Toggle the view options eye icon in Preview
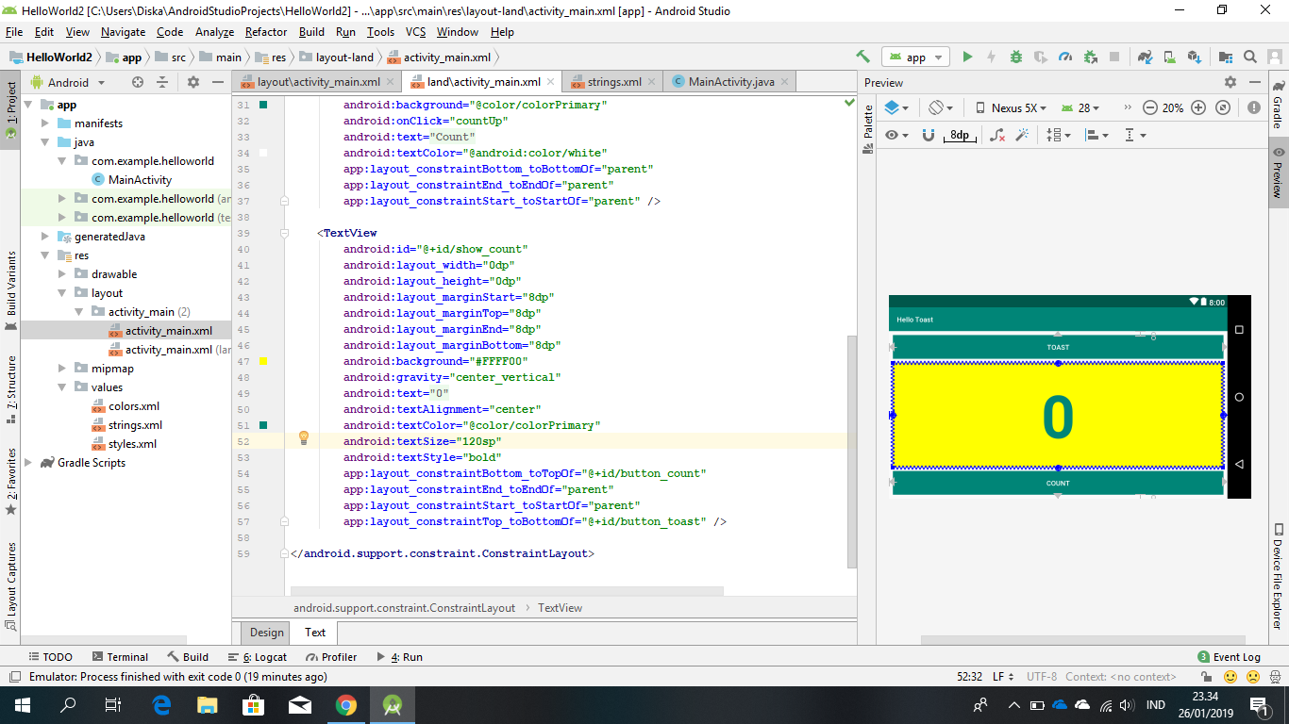 (x=893, y=135)
